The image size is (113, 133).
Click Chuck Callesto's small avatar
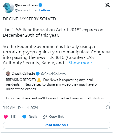coord(8,74)
